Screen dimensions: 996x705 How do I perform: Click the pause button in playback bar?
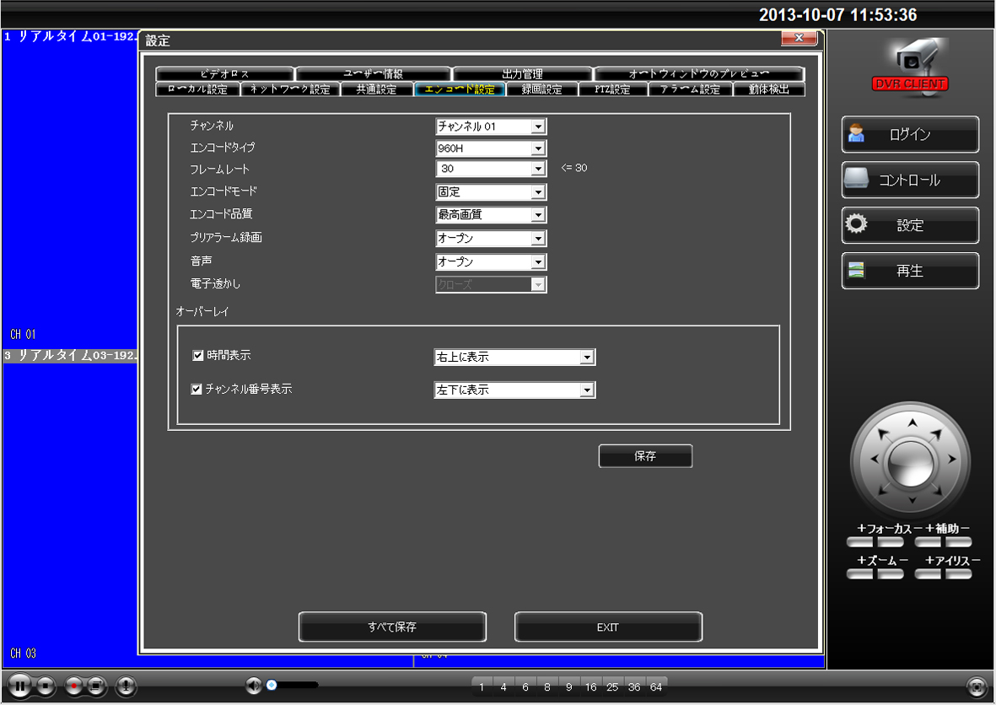pos(19,686)
